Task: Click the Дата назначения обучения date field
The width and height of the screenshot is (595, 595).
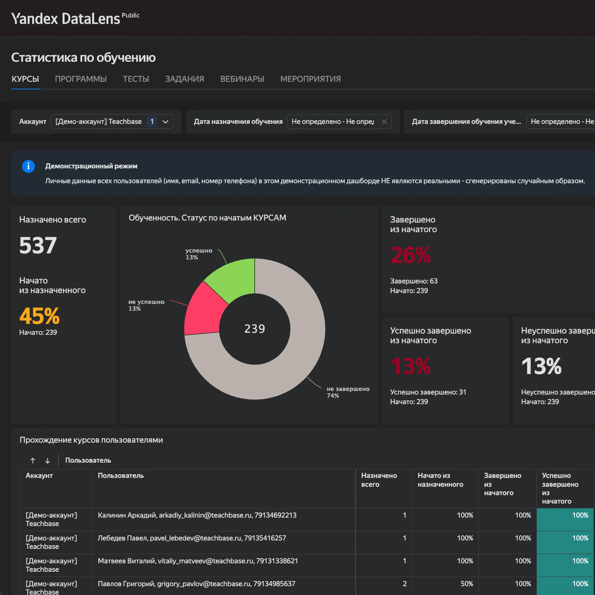Action: (x=339, y=121)
